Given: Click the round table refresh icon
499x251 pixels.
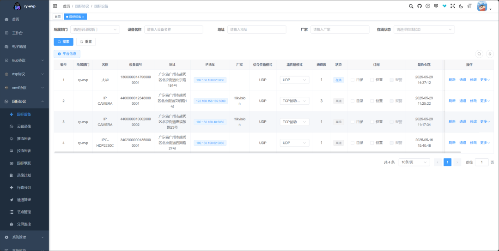Looking at the screenshot, I should coord(490,54).
